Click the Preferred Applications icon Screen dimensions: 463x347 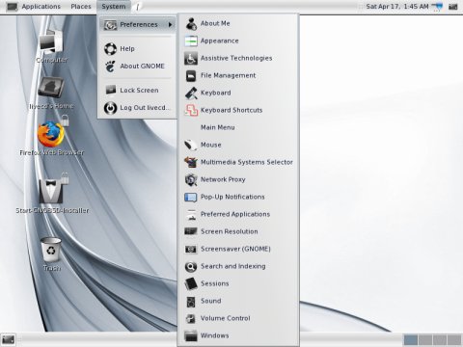pyautogui.click(x=191, y=214)
